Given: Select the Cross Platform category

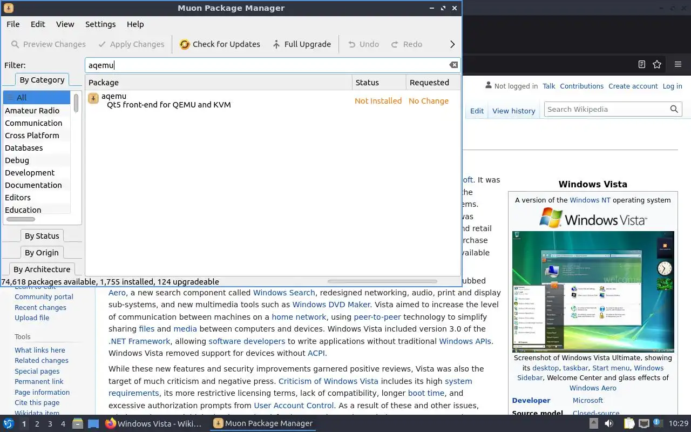Looking at the screenshot, I should 37,136.
